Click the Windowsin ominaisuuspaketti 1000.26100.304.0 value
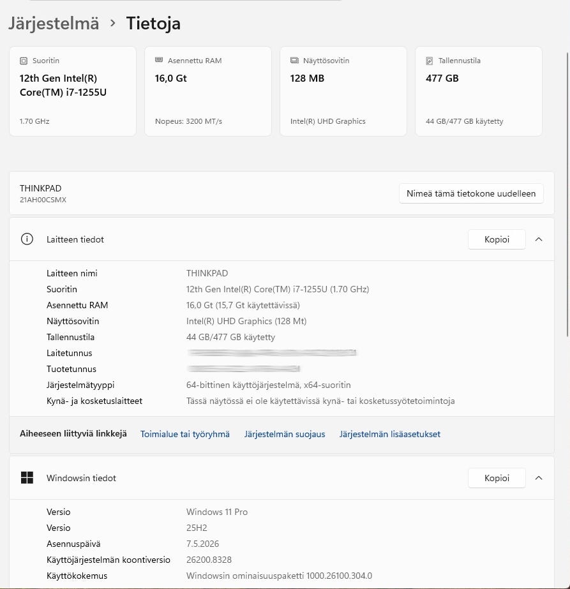The height and width of the screenshot is (589, 570). (x=279, y=576)
